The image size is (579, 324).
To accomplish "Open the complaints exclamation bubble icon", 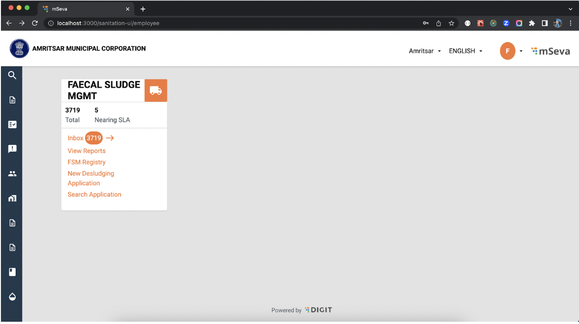I will coord(13,149).
